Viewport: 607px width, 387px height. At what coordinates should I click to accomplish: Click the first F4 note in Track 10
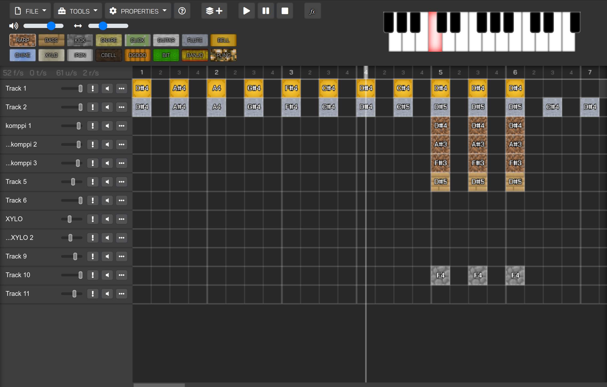pyautogui.click(x=441, y=275)
